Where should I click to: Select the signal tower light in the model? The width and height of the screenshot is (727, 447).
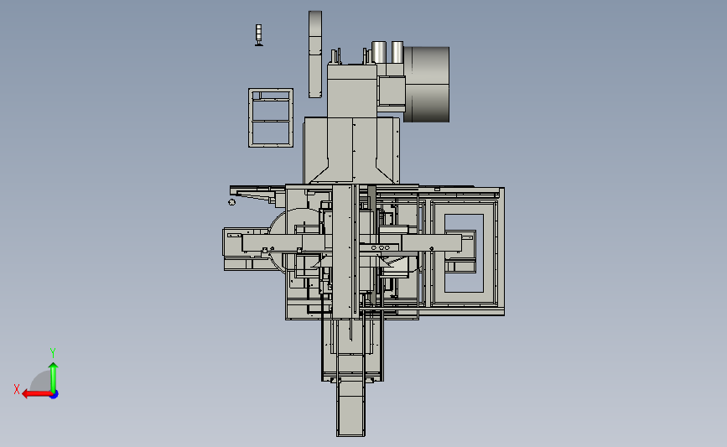(x=259, y=35)
